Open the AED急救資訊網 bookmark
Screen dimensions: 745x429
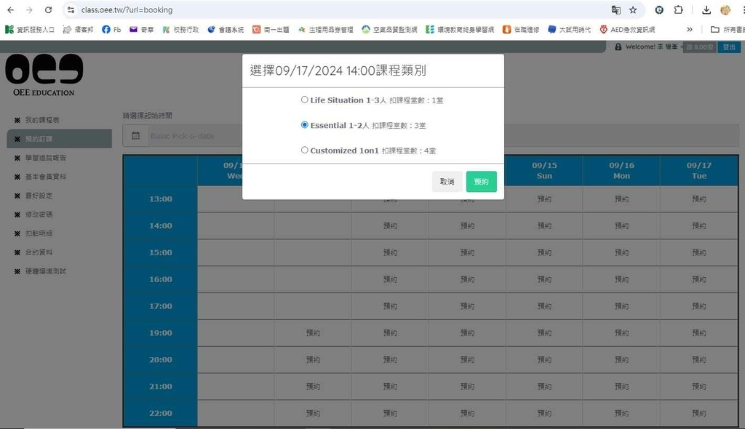click(x=627, y=30)
